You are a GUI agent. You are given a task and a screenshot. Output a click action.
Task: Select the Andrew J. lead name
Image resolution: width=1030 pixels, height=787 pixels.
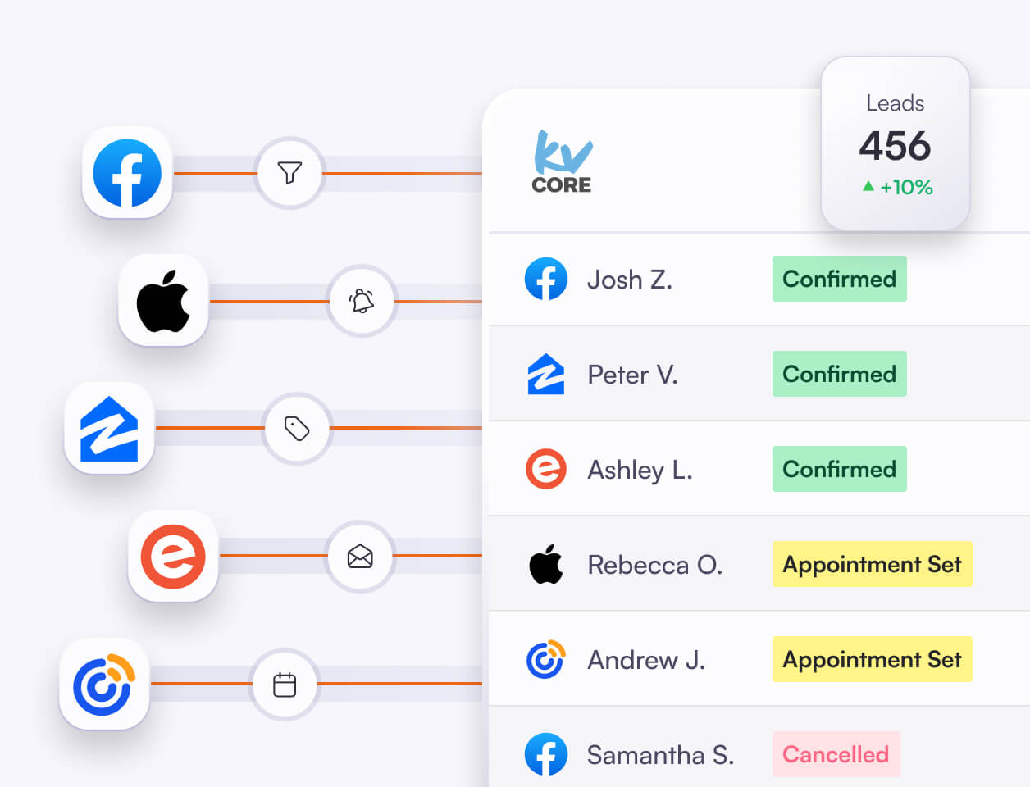click(x=646, y=660)
